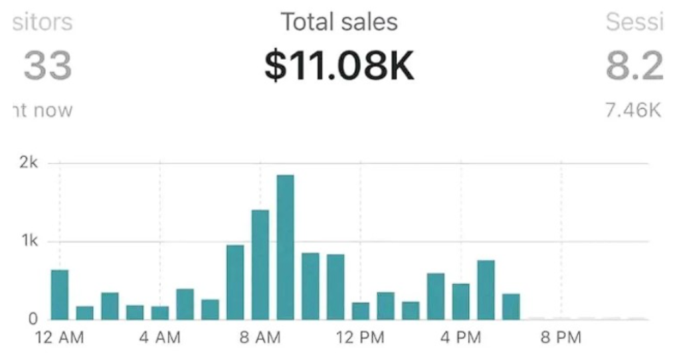
Task: Click the 12 PM x-axis label
Action: (x=361, y=338)
